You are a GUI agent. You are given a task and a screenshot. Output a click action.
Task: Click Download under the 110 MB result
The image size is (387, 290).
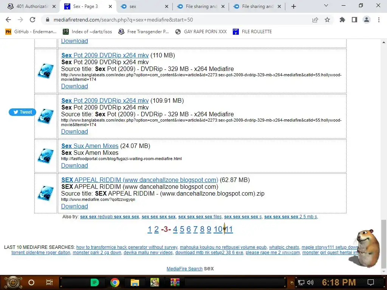pyautogui.click(x=74, y=86)
